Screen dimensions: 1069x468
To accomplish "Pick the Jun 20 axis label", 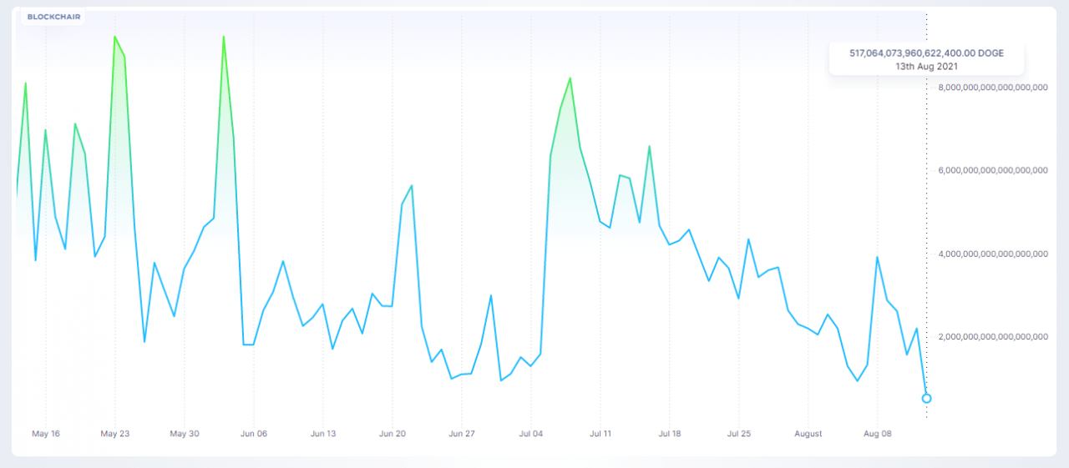I will (x=393, y=434).
